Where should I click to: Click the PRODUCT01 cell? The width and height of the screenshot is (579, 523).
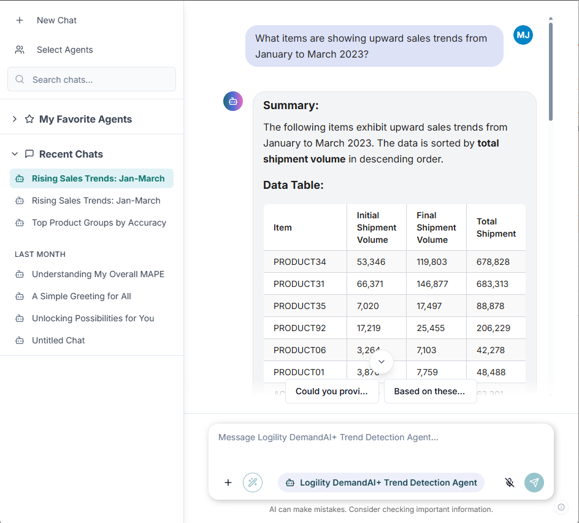tap(305, 372)
